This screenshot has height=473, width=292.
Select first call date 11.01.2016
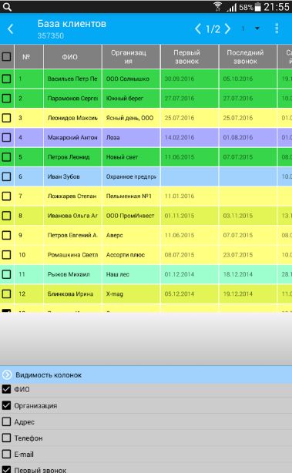tap(190, 196)
